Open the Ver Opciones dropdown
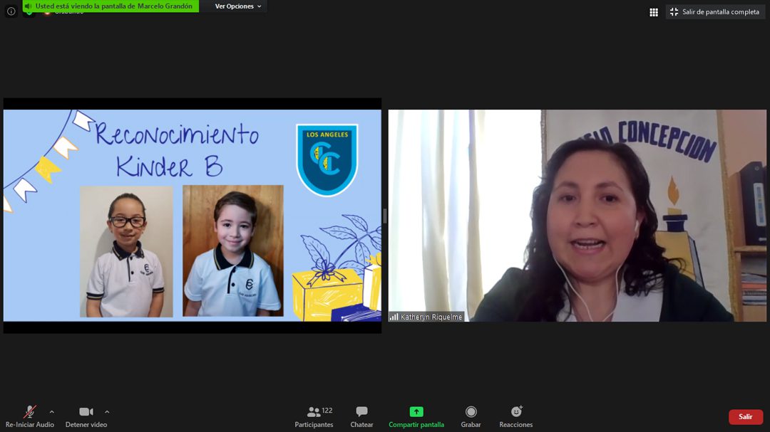Image resolution: width=770 pixels, height=432 pixels. 238,6
